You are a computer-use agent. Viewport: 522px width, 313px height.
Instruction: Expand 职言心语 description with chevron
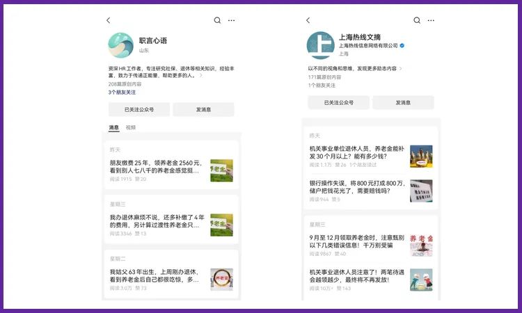tap(200, 76)
